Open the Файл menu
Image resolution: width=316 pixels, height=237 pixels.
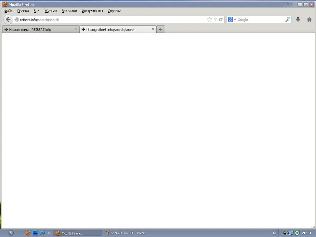9,11
